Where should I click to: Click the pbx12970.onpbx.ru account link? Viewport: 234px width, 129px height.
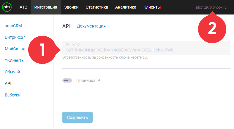click(211, 7)
